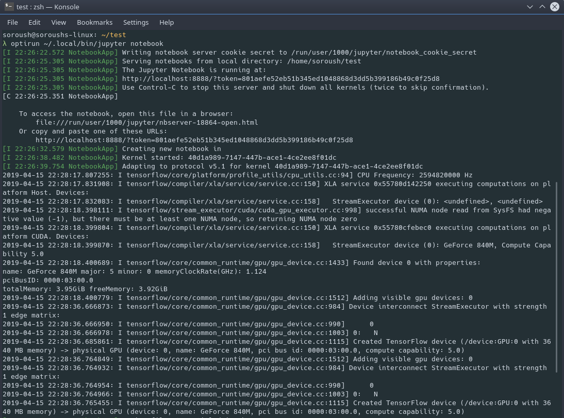Click '22:28:18.400779 Adding visible gpu devices' line
564x418 pixels.
pos(237,298)
